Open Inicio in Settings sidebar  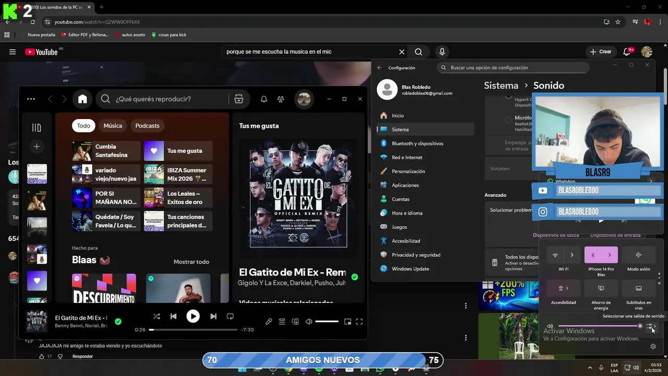pyautogui.click(x=425, y=115)
